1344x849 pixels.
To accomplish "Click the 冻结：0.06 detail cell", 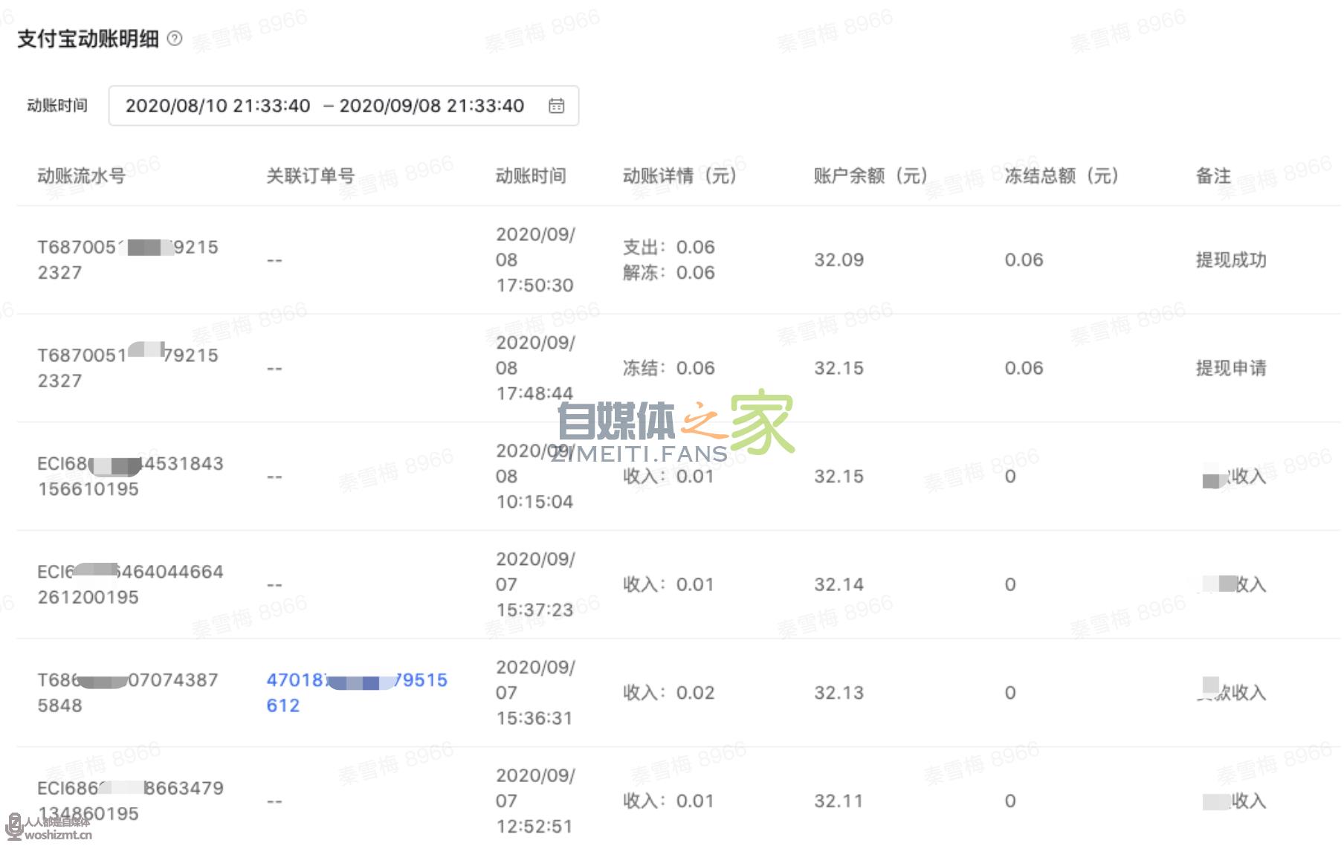I will [668, 368].
